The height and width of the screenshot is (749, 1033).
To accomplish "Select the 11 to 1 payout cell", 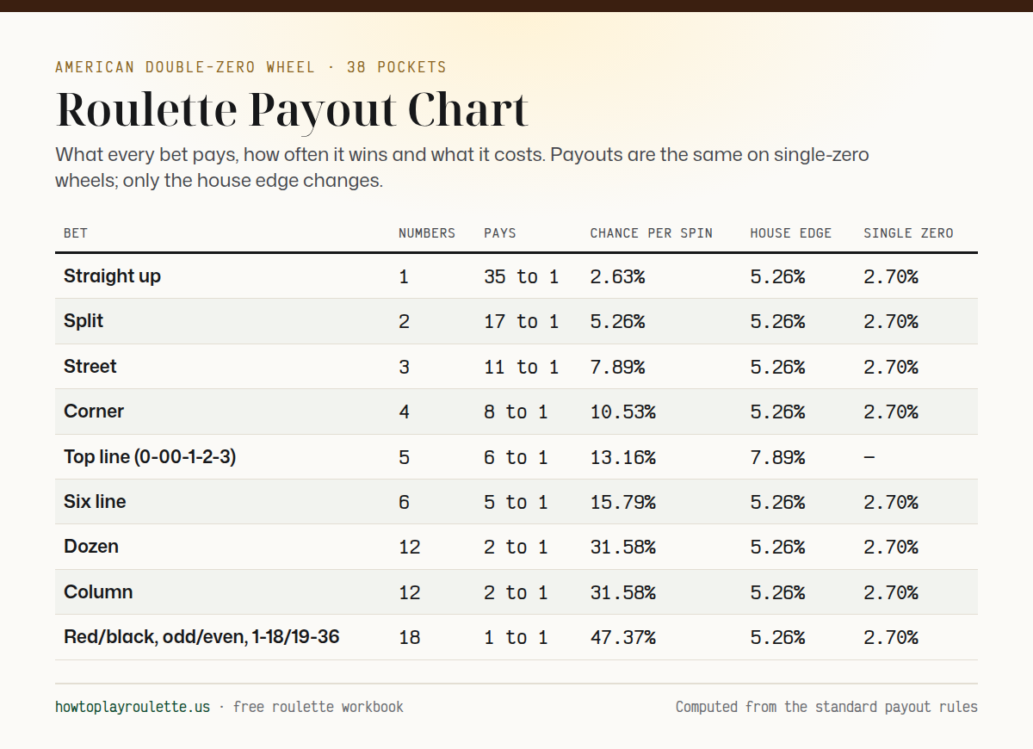I will point(522,367).
